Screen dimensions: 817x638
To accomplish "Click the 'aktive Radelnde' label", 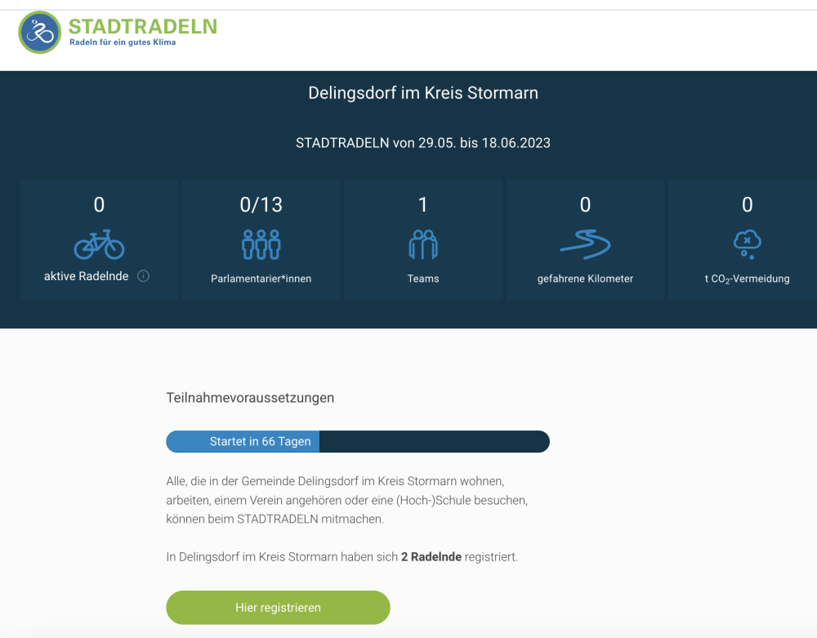I will click(x=86, y=277).
